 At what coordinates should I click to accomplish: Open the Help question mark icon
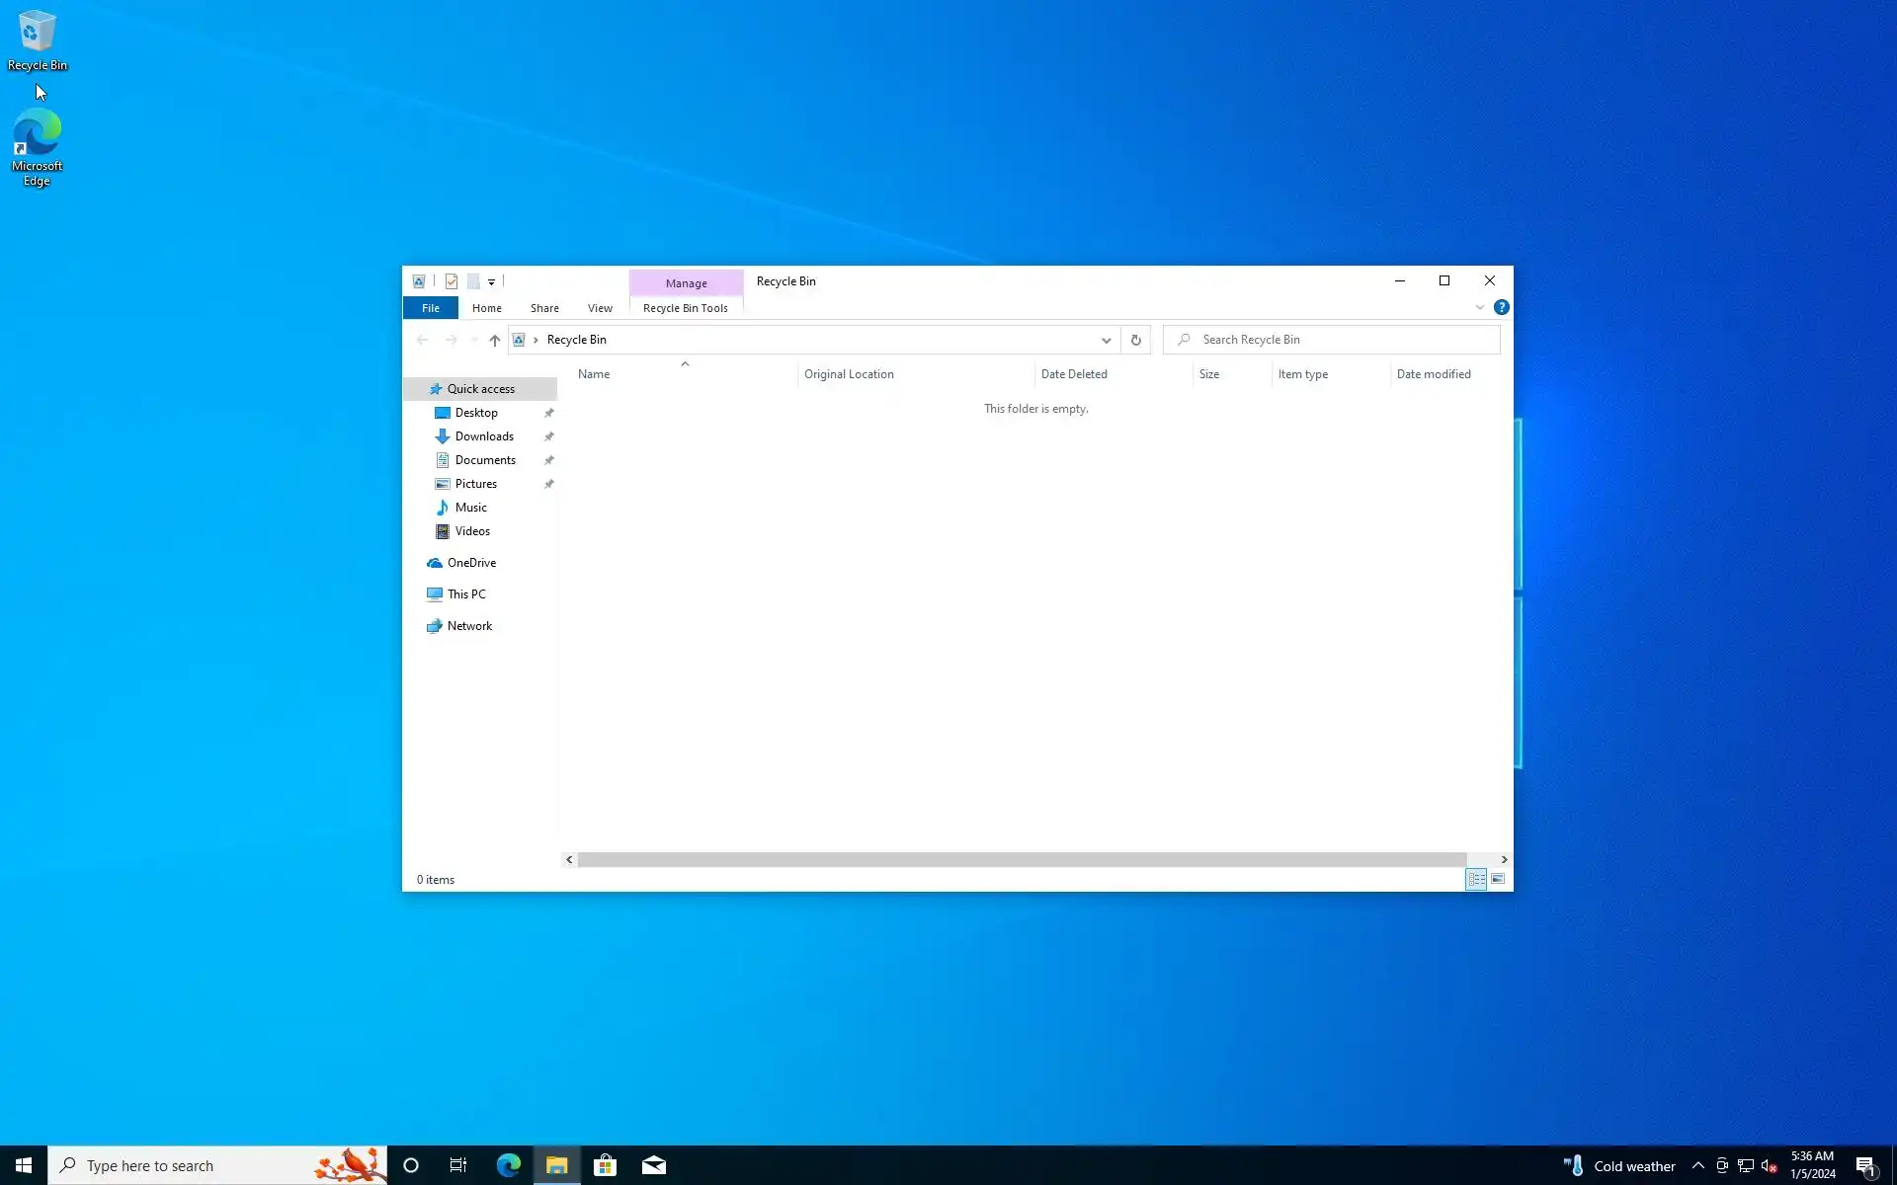pyautogui.click(x=1501, y=307)
